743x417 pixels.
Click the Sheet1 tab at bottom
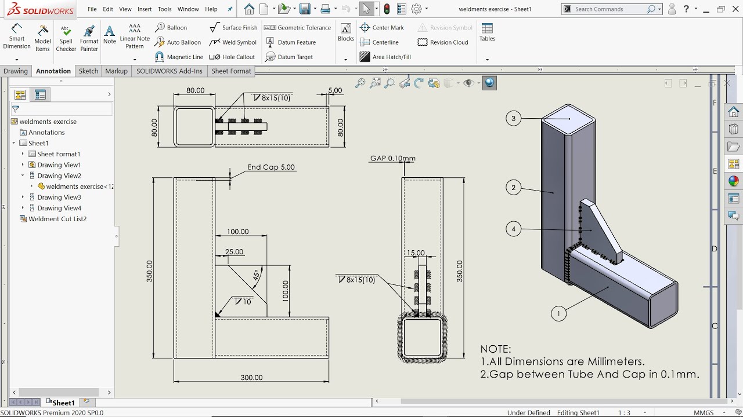tap(60, 403)
